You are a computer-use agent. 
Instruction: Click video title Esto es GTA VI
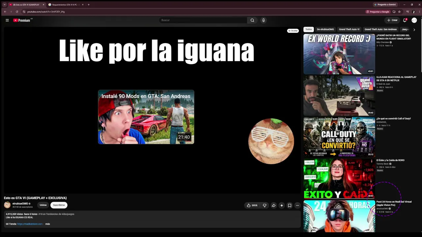pyautogui.click(x=35, y=198)
